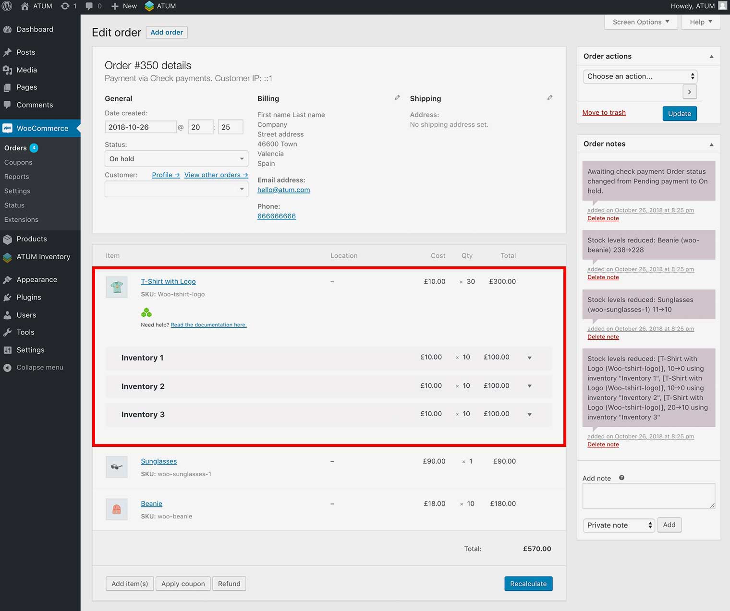Expand the Inventory 3 row
This screenshot has width=730, height=611.
tap(529, 415)
